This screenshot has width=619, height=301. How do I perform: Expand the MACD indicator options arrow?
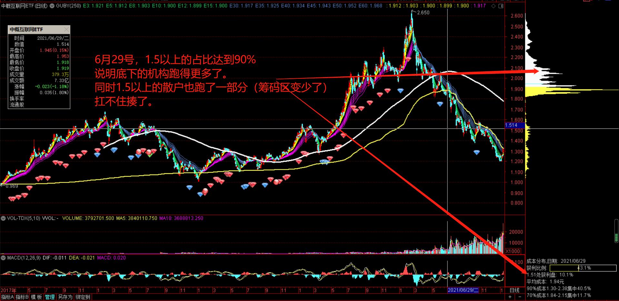pos(3,258)
